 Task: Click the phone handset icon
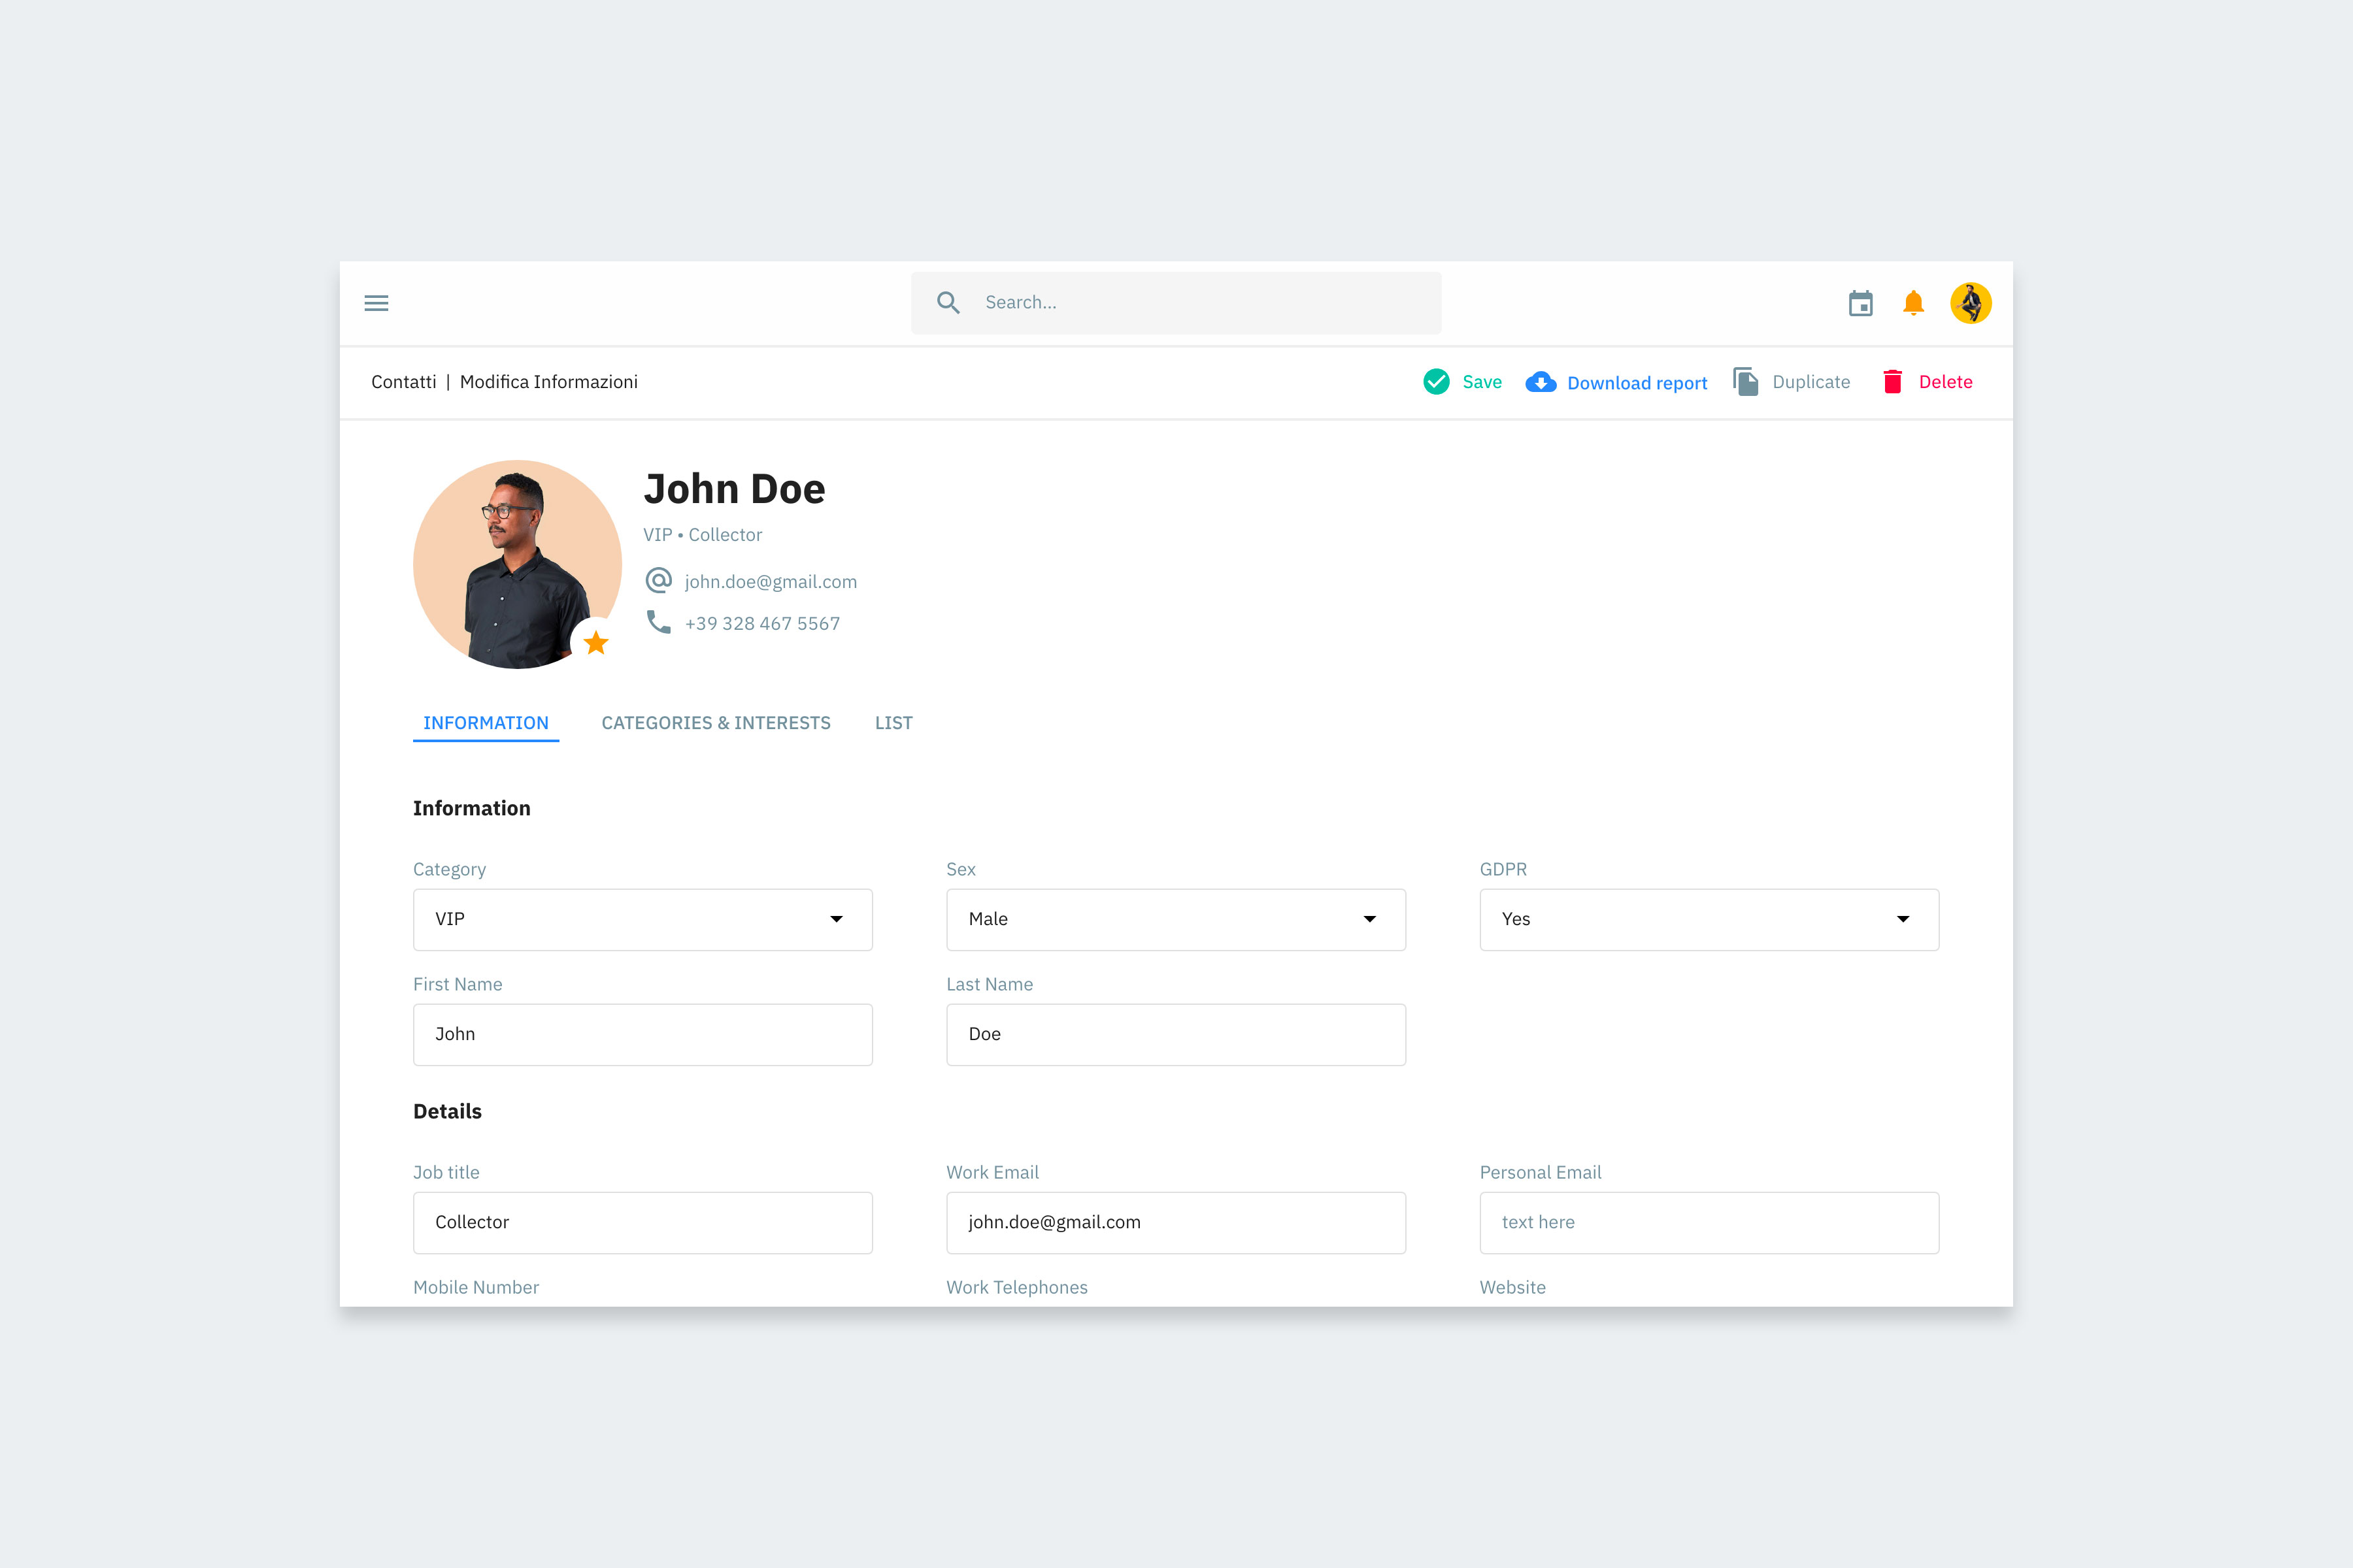click(x=658, y=622)
